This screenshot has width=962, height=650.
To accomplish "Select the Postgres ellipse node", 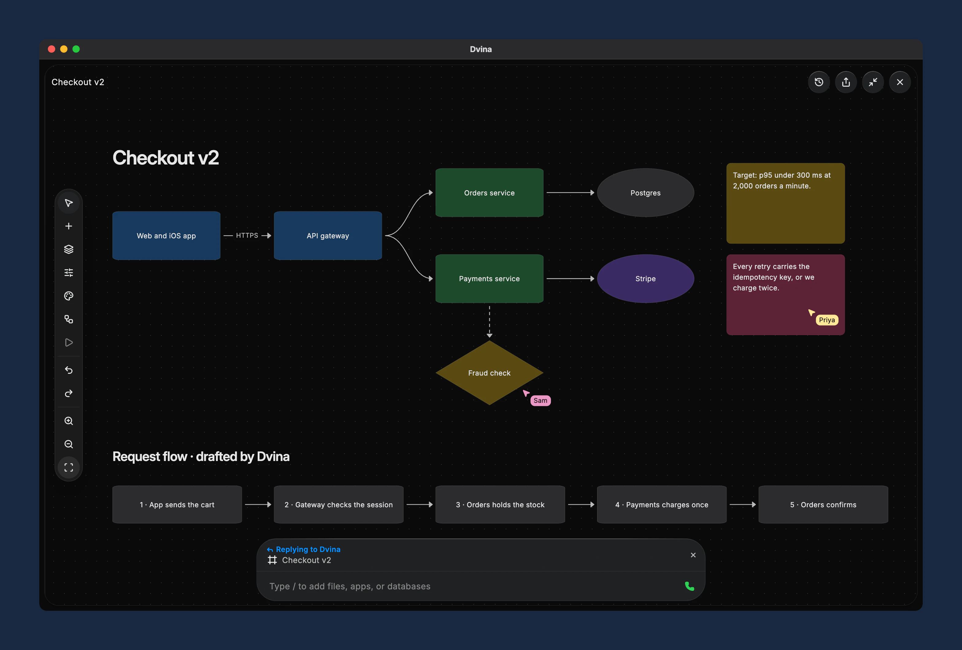I will pos(645,193).
